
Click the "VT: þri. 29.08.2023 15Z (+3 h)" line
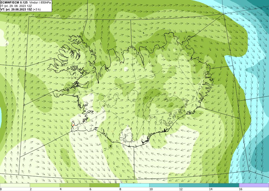tap(21, 9)
